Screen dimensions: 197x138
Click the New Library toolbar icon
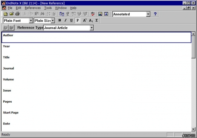pos(6,14)
